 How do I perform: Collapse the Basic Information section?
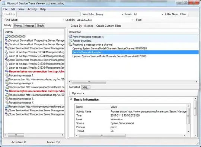point(71,99)
